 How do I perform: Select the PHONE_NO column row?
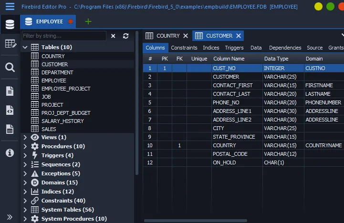[243, 102]
